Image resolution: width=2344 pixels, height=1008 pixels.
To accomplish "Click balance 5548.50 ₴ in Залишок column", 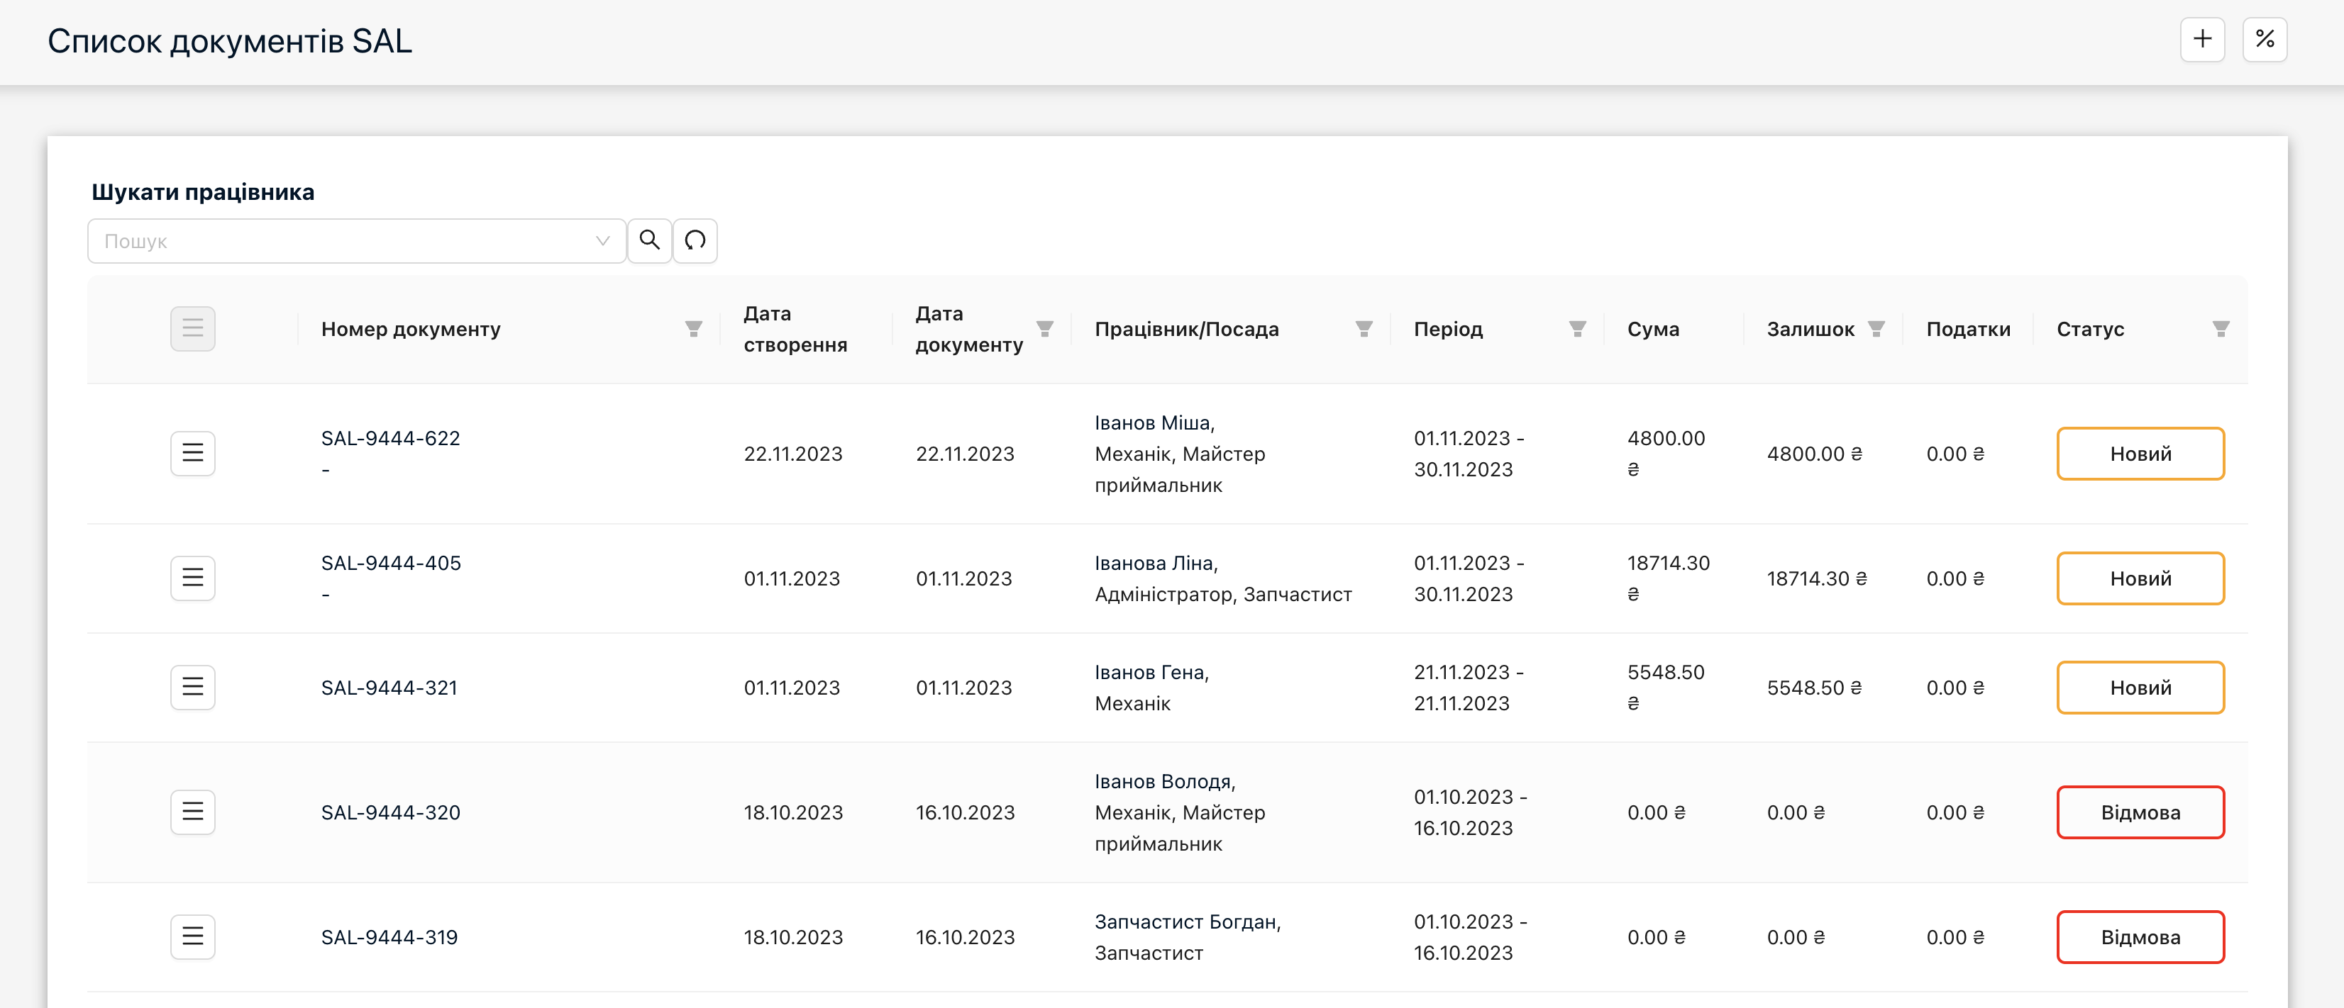I will tap(1813, 687).
